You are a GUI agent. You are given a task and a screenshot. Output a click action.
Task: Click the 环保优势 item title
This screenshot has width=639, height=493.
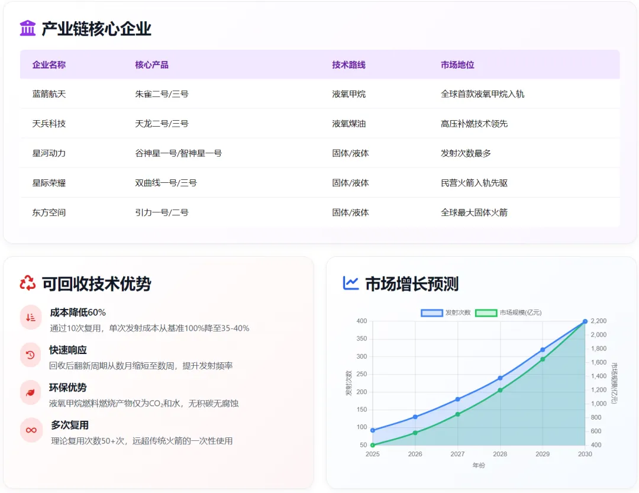pos(68,388)
